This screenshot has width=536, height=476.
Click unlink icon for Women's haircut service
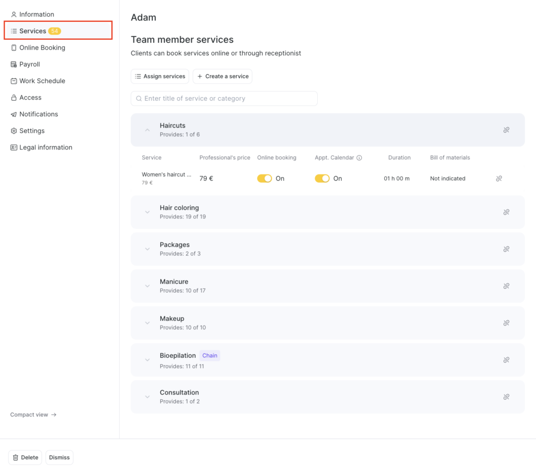click(x=499, y=179)
